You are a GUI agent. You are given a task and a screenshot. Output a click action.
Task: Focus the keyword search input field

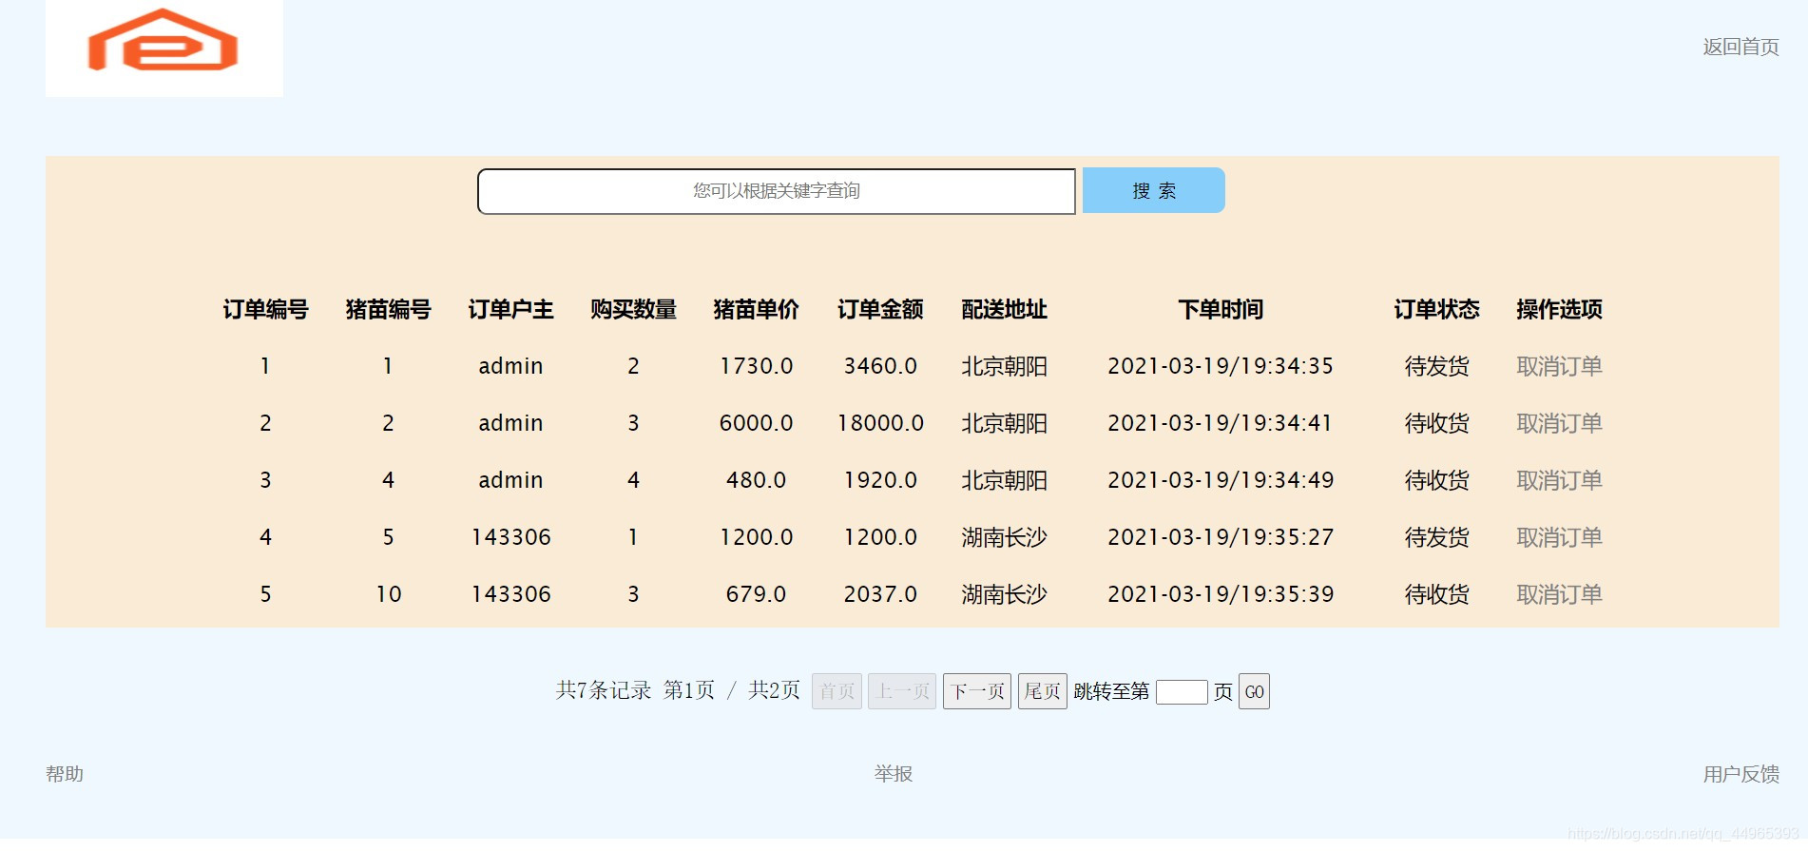pos(776,191)
